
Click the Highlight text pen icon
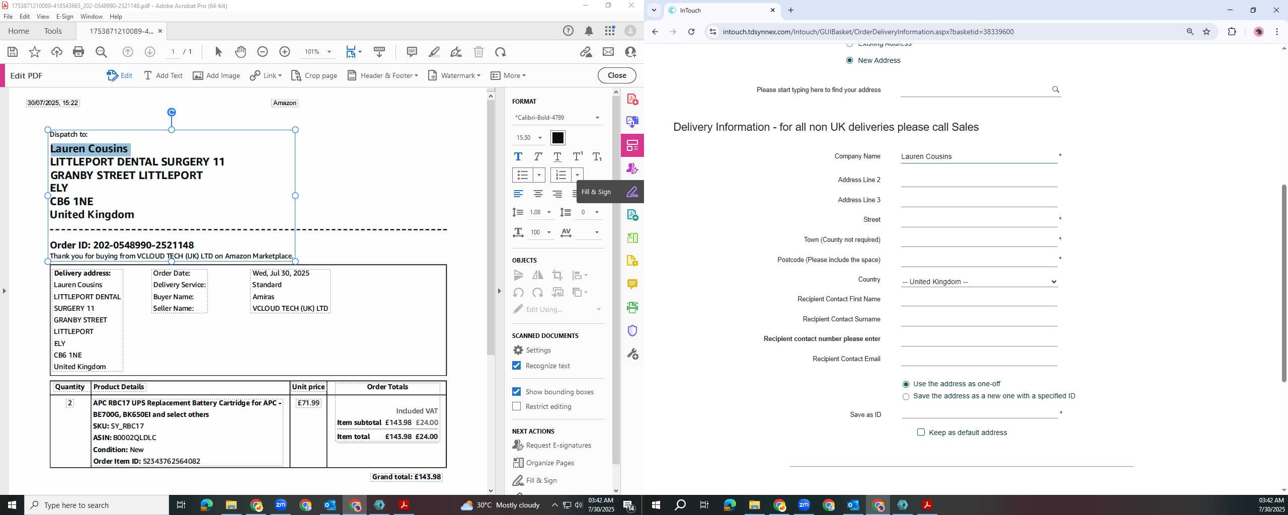point(434,52)
